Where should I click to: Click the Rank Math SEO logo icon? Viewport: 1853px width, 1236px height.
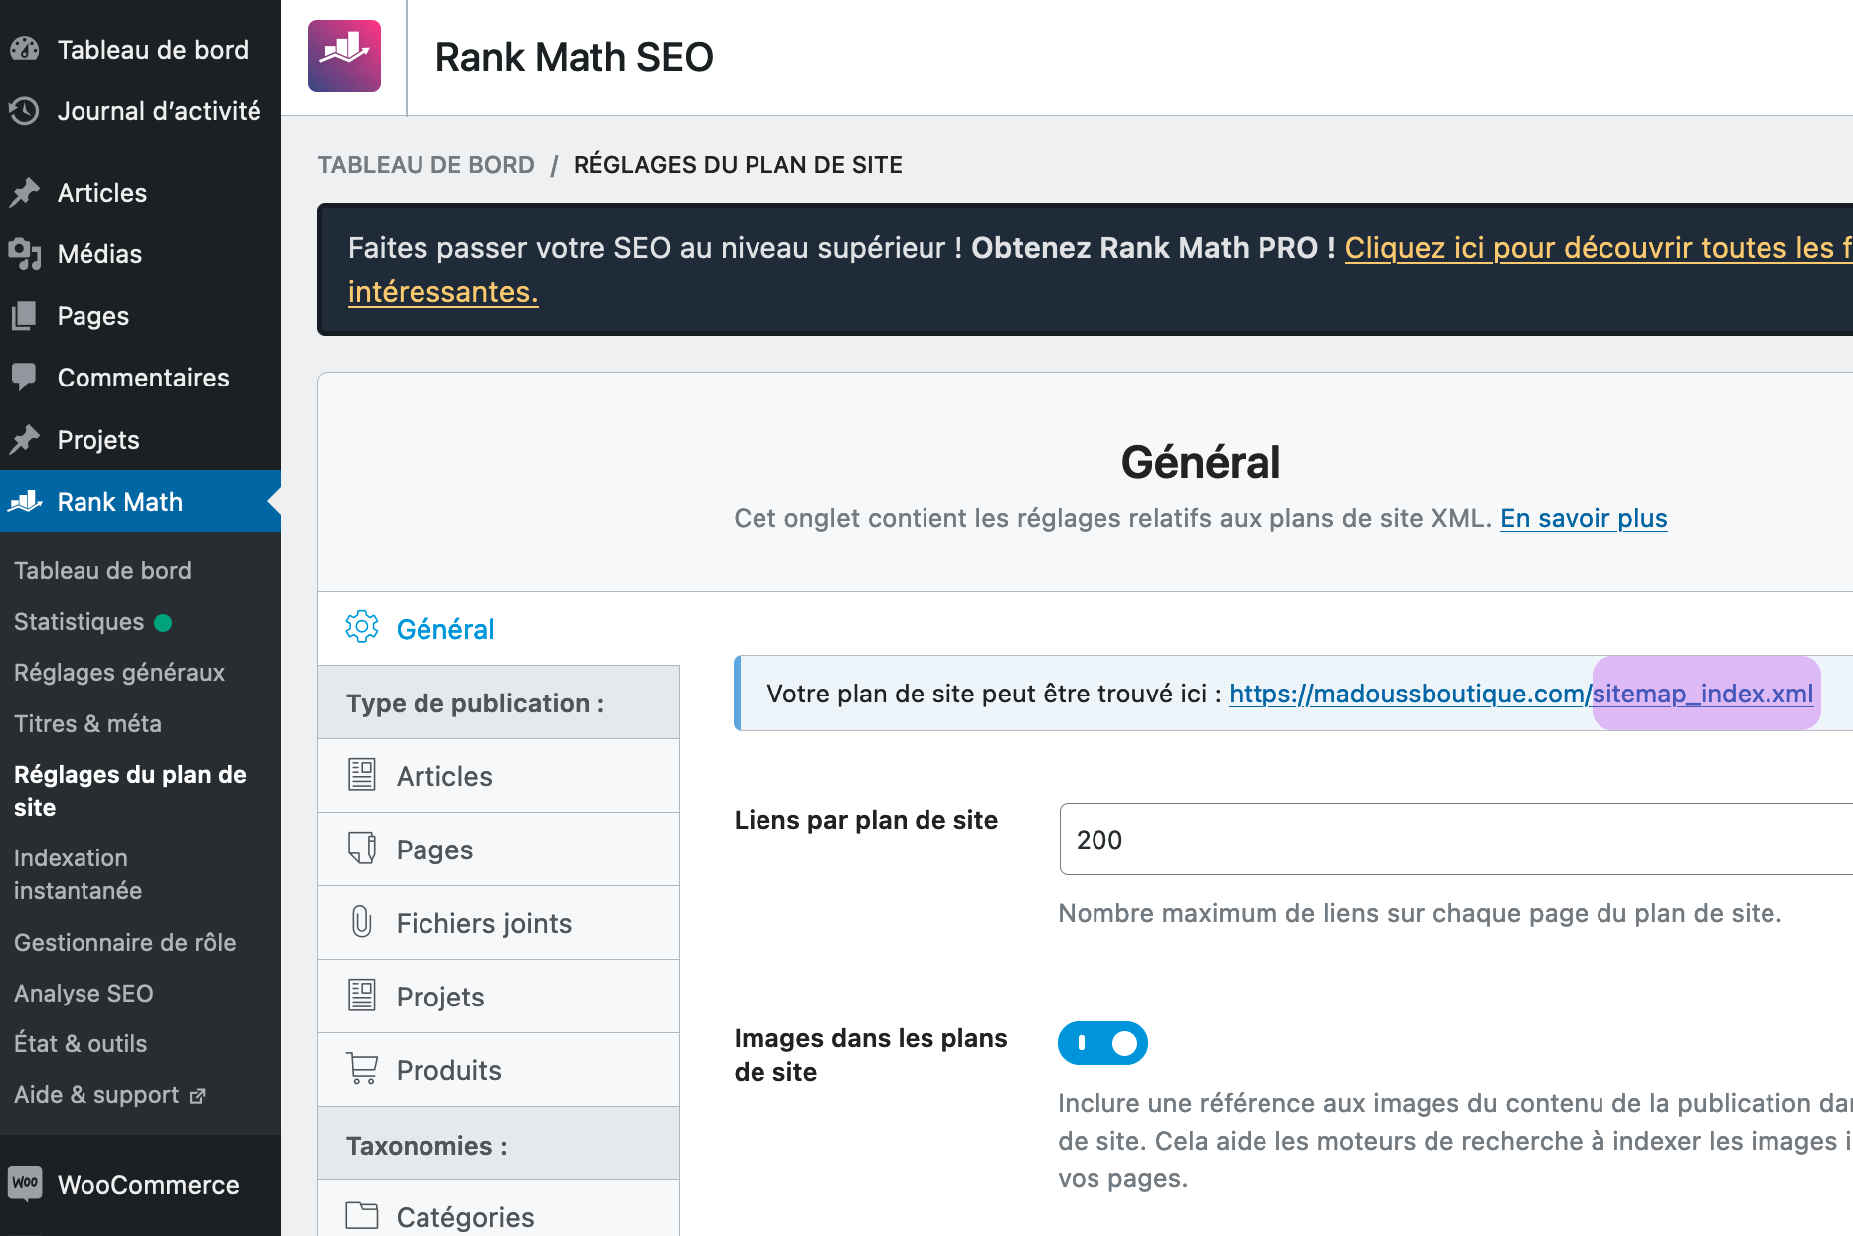click(344, 57)
